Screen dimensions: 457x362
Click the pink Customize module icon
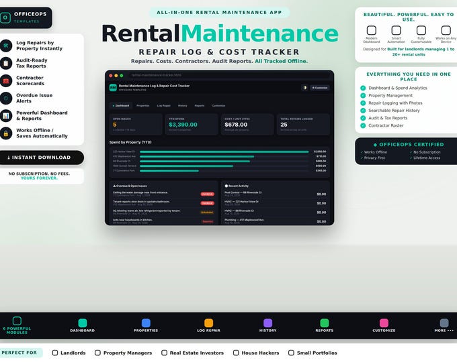pyautogui.click(x=384, y=322)
